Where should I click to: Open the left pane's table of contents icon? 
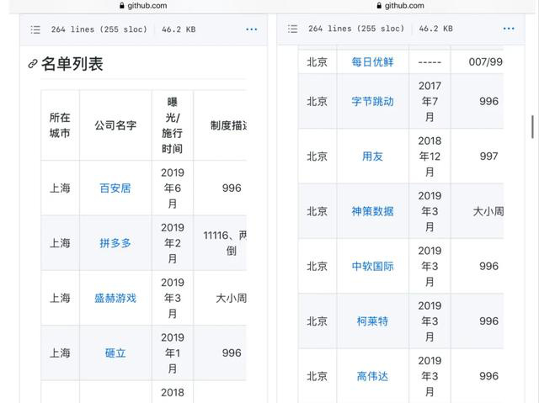click(35, 29)
